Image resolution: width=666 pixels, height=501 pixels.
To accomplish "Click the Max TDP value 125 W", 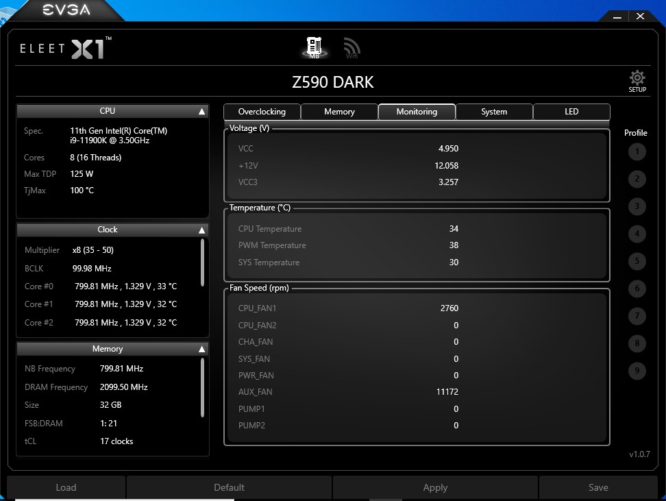I will tap(82, 174).
